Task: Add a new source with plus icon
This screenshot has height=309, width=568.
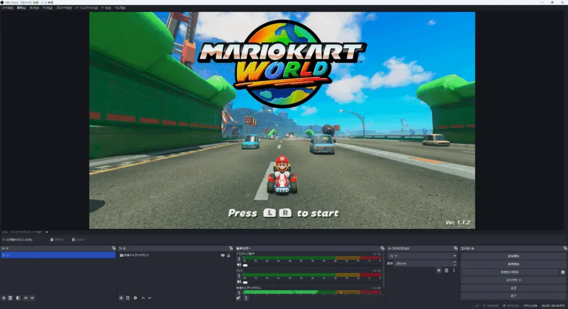Action: [x=121, y=298]
